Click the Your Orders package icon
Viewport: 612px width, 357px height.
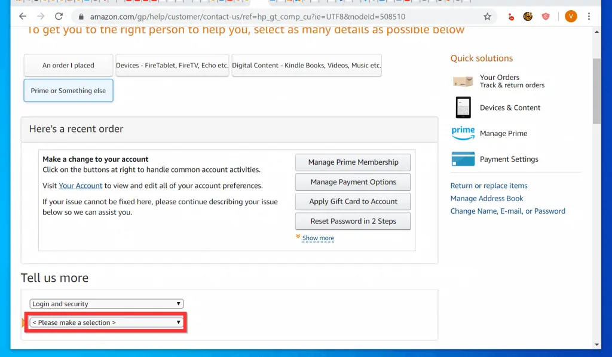(x=463, y=81)
